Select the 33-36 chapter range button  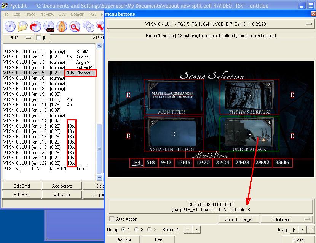[282, 163]
